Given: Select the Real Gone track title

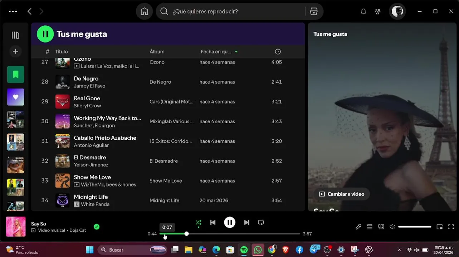Looking at the screenshot, I should coord(87,98).
